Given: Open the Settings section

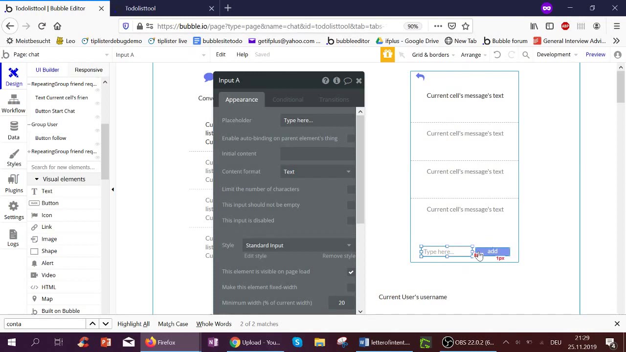Looking at the screenshot, I should click(x=14, y=211).
